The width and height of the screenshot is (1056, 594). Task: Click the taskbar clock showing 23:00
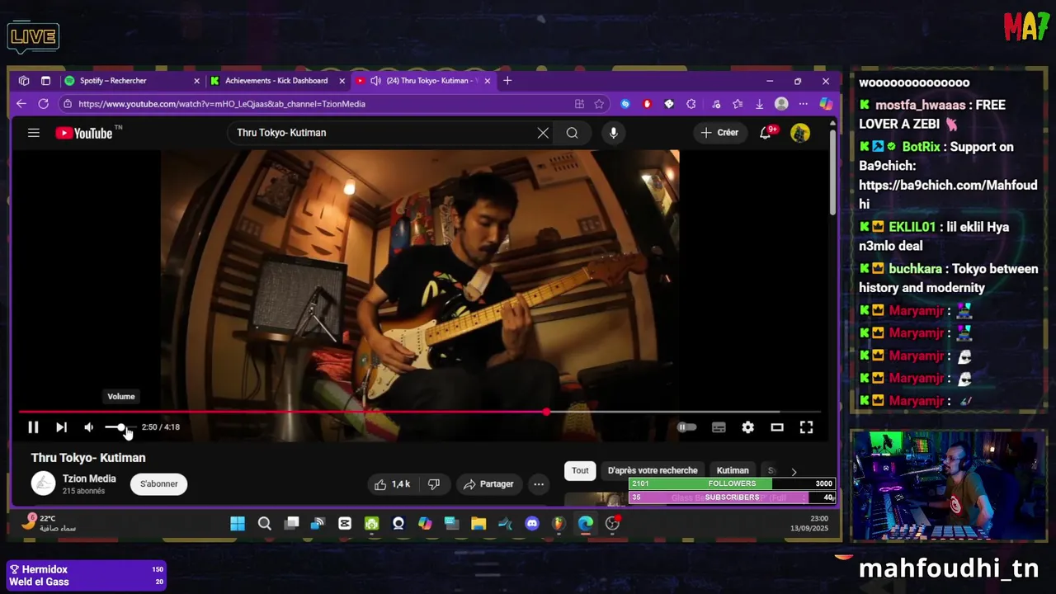pyautogui.click(x=808, y=523)
